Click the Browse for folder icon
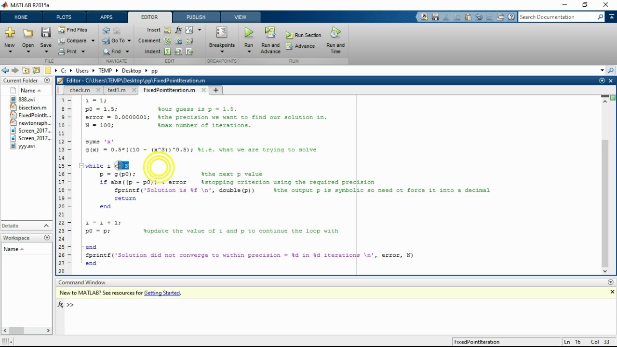The width and height of the screenshot is (617, 347). pyautogui.click(x=36, y=70)
